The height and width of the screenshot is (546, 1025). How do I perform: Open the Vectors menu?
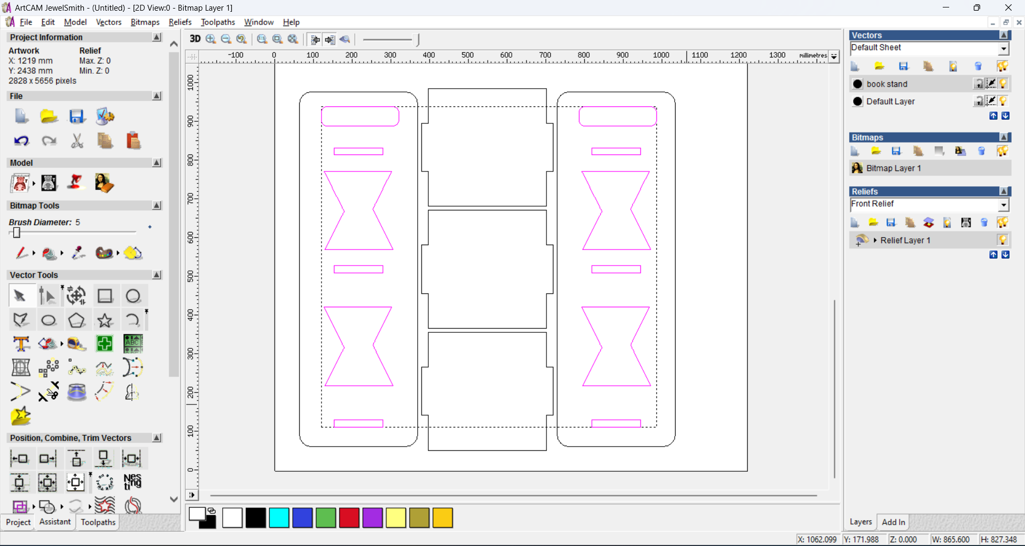(108, 22)
